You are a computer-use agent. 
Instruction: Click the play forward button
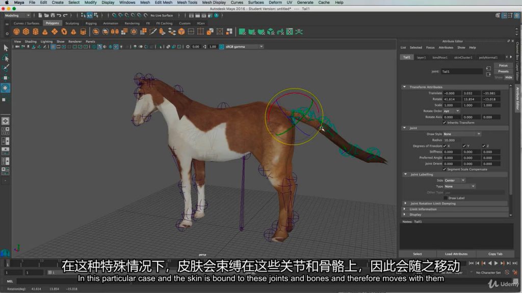pos(496,263)
